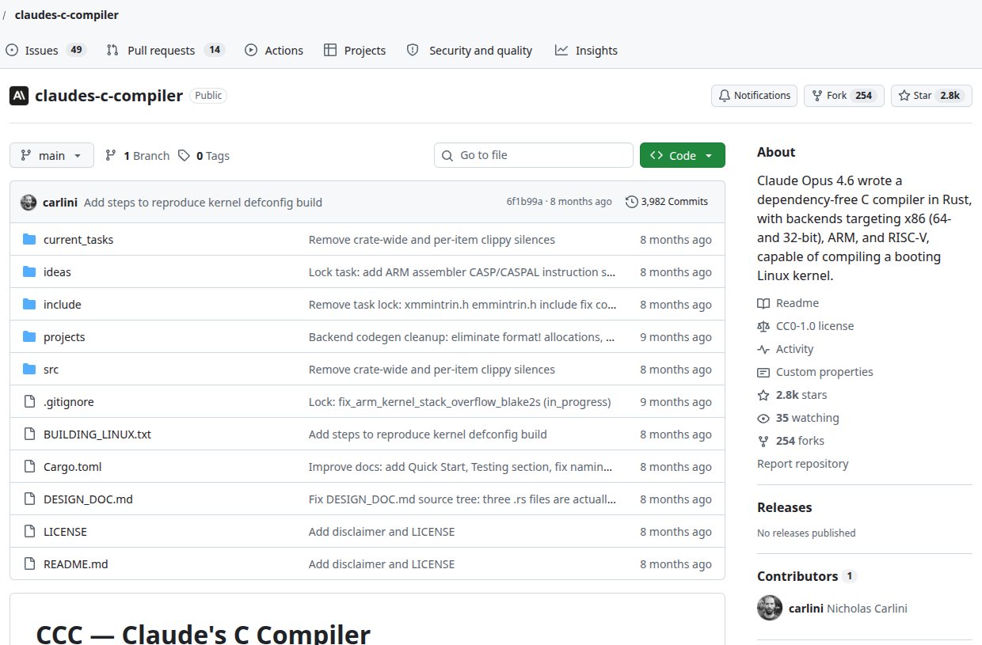
Task: Open the include folder name
Action: pos(63,304)
